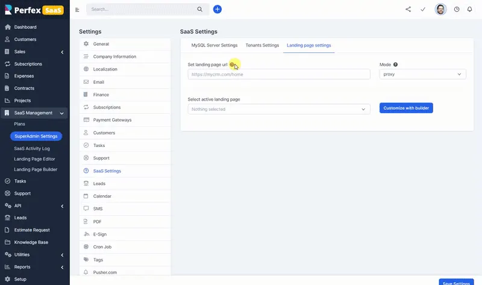Open the Mode proxy dropdown
Image resolution: width=482 pixels, height=285 pixels.
coord(423,74)
